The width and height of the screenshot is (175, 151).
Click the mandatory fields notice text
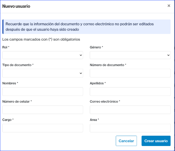point(41,39)
